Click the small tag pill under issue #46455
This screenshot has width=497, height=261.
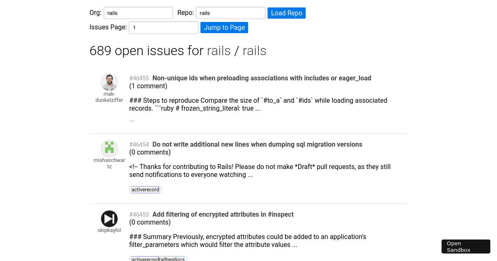[132, 121]
